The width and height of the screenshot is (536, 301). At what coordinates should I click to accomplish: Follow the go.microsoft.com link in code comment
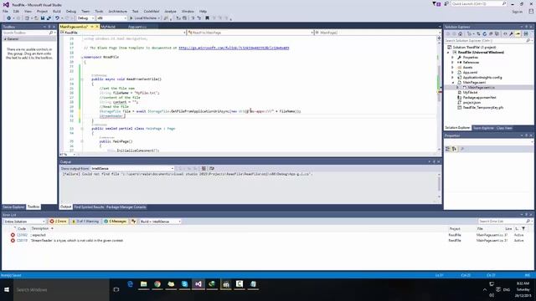pos(234,48)
